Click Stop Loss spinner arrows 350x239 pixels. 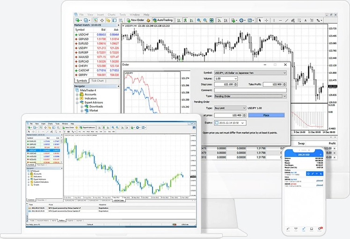[x=236, y=84]
